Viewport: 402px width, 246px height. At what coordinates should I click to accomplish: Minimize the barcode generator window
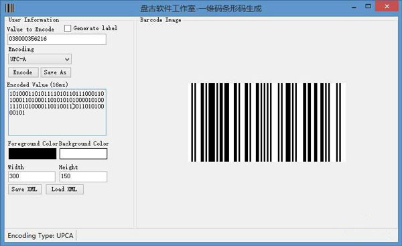354,7
